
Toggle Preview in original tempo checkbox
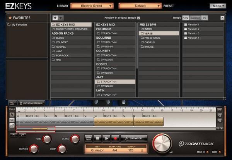tap(138, 18)
